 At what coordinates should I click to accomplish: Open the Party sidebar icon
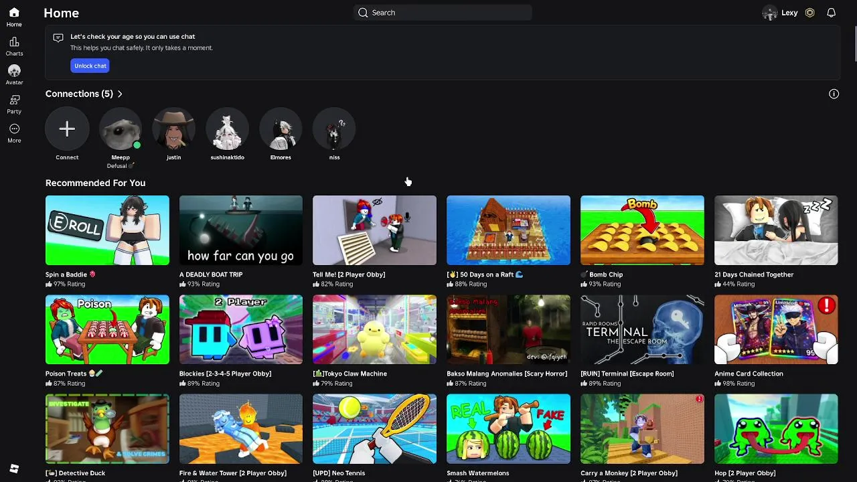pos(14,100)
